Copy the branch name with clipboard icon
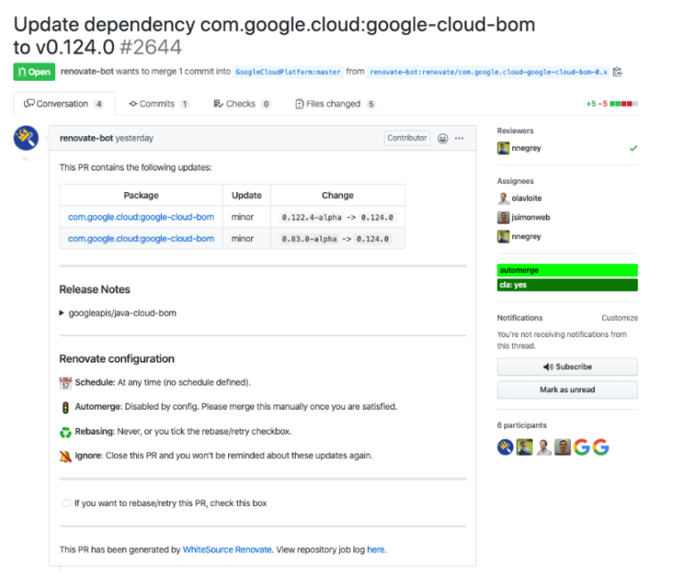 pyautogui.click(x=617, y=72)
